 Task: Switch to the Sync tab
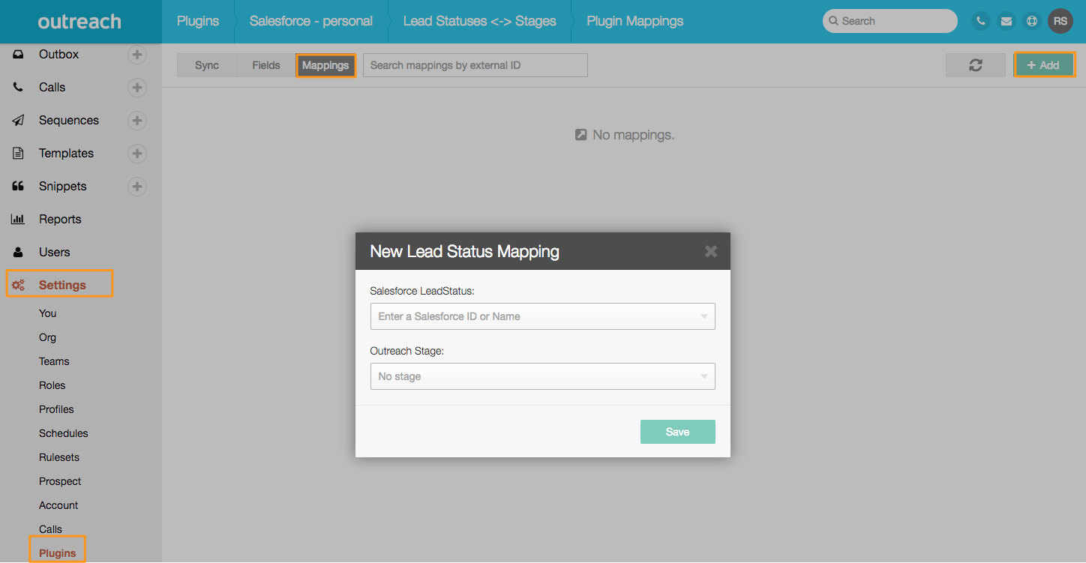tap(207, 65)
